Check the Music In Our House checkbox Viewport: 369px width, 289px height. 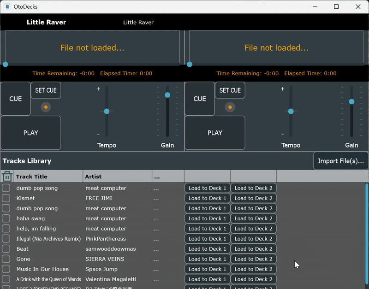coord(6,269)
